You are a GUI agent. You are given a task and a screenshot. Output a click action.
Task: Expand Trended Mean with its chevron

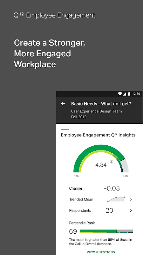131,199
